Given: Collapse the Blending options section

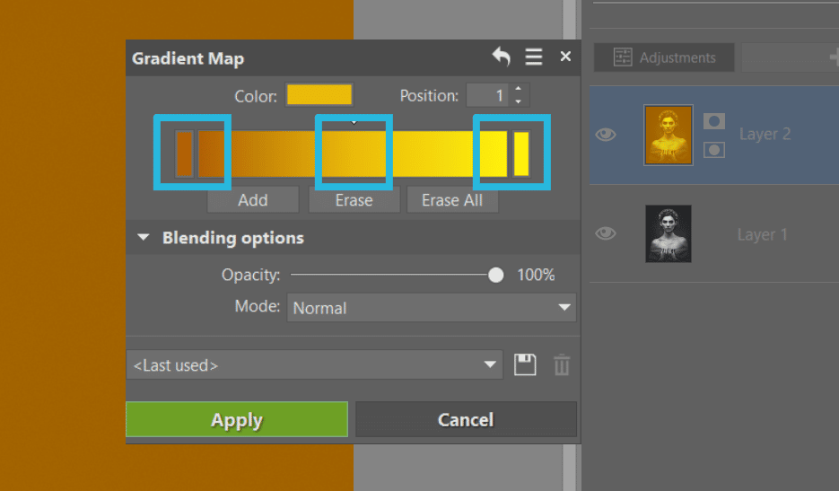Looking at the screenshot, I should click(x=143, y=239).
